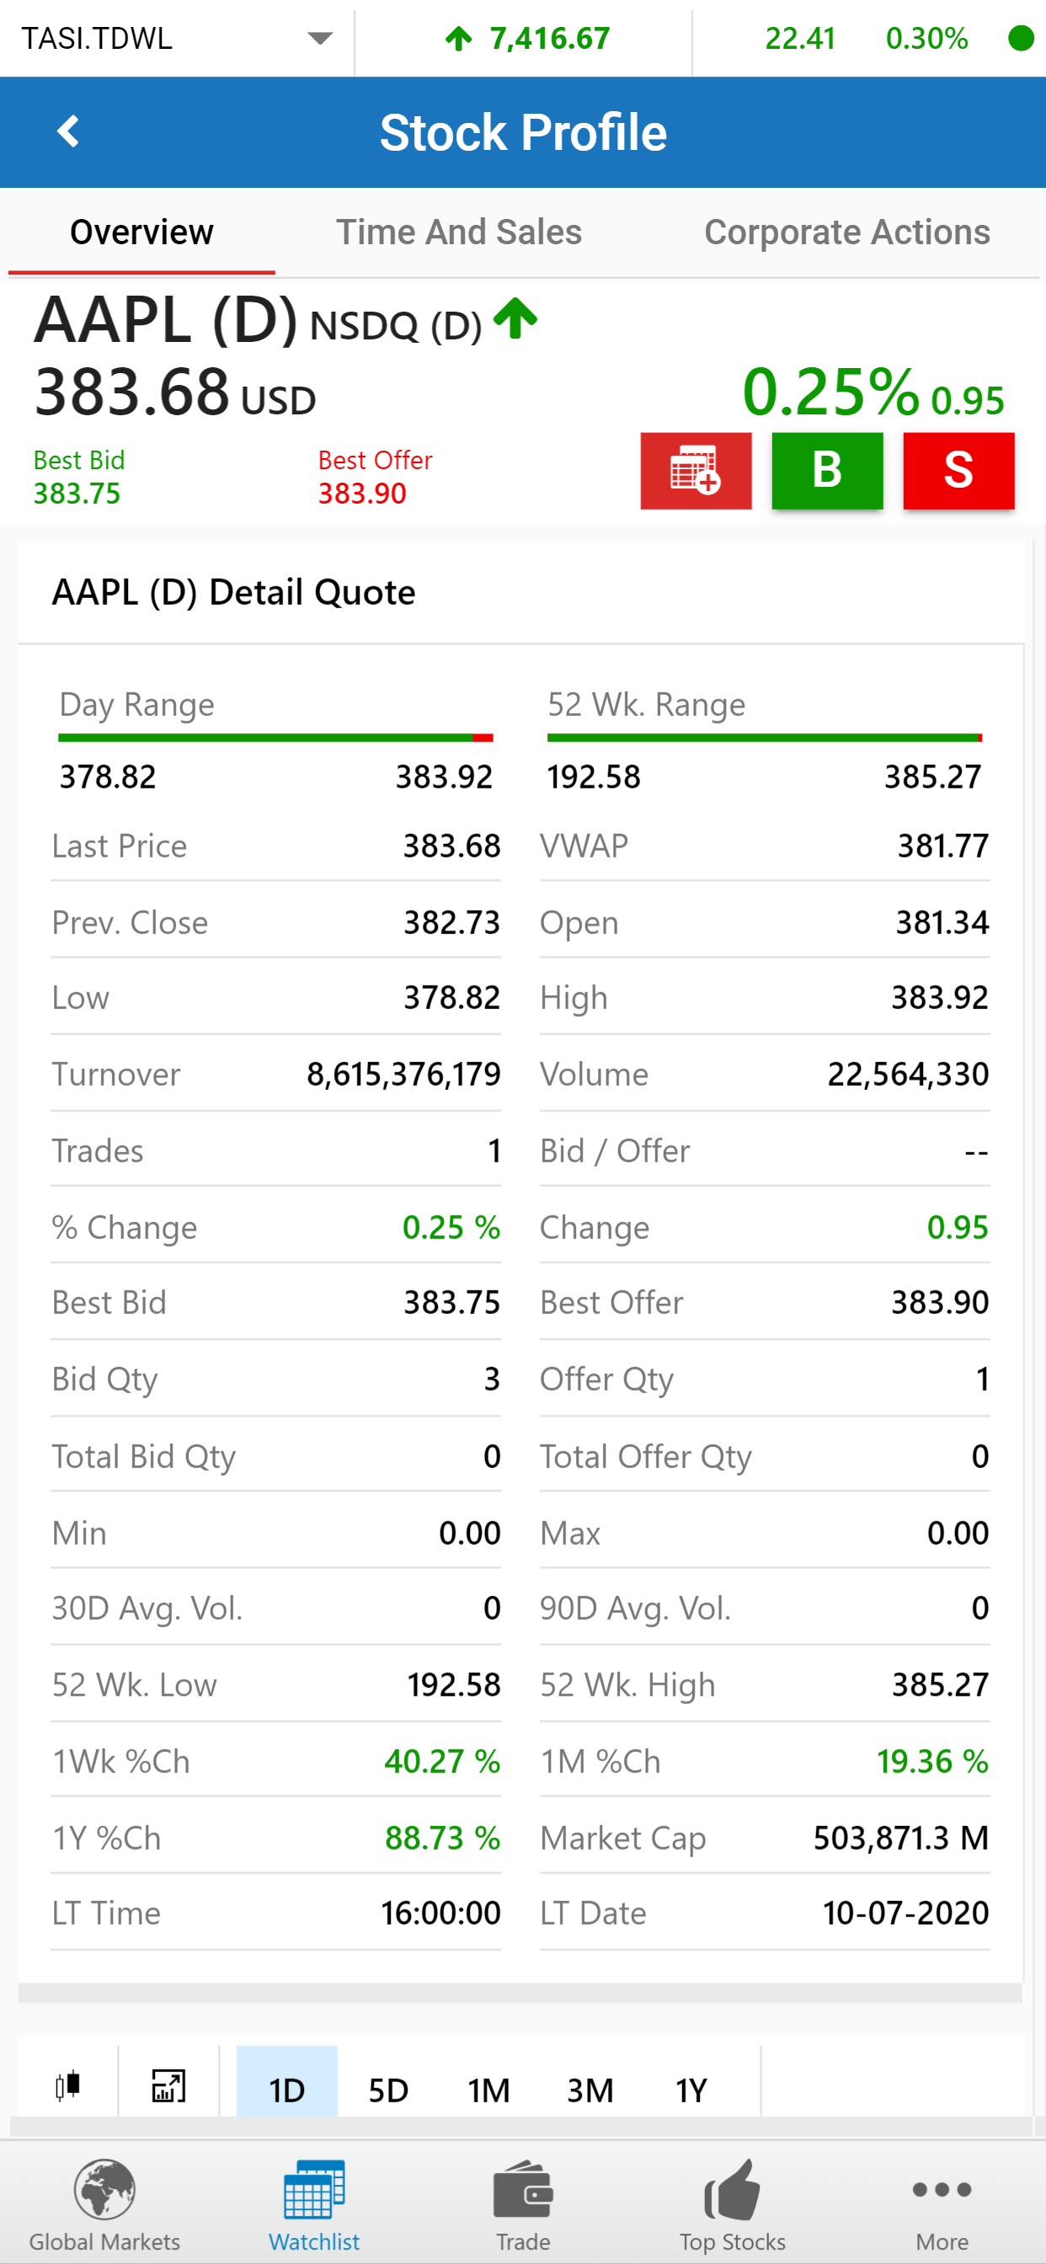
Task: Switch to Overview tab
Action: tap(141, 232)
